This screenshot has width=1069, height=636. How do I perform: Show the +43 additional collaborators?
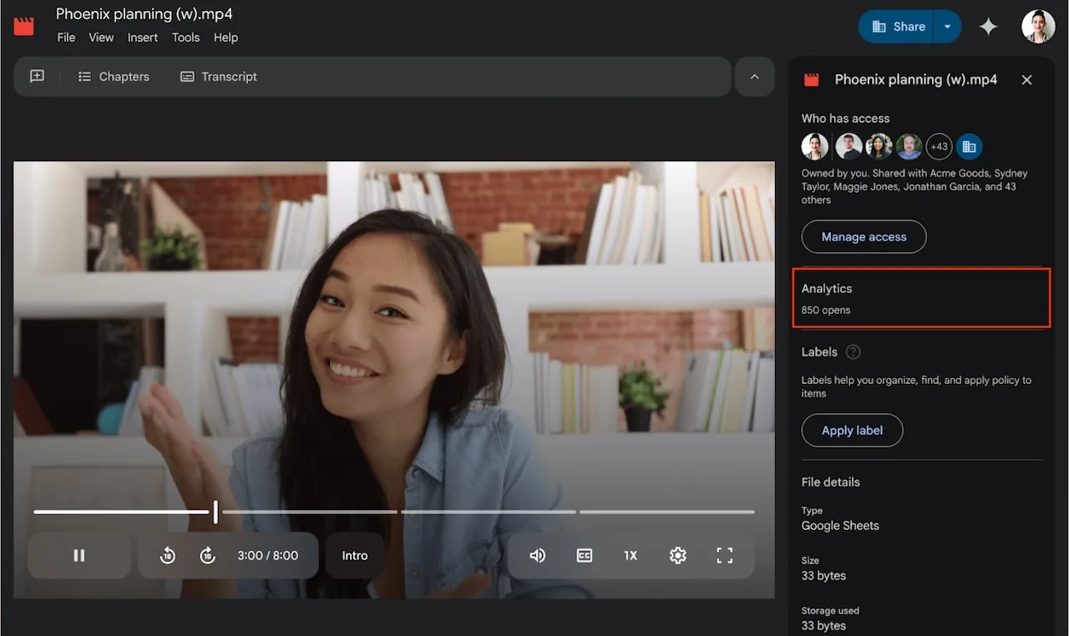click(939, 146)
